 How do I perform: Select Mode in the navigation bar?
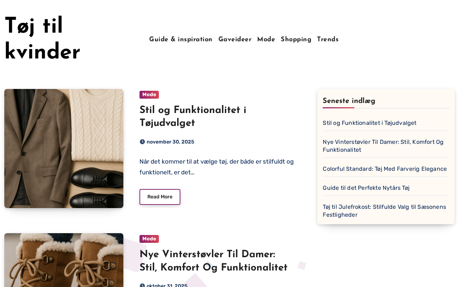[x=266, y=39]
